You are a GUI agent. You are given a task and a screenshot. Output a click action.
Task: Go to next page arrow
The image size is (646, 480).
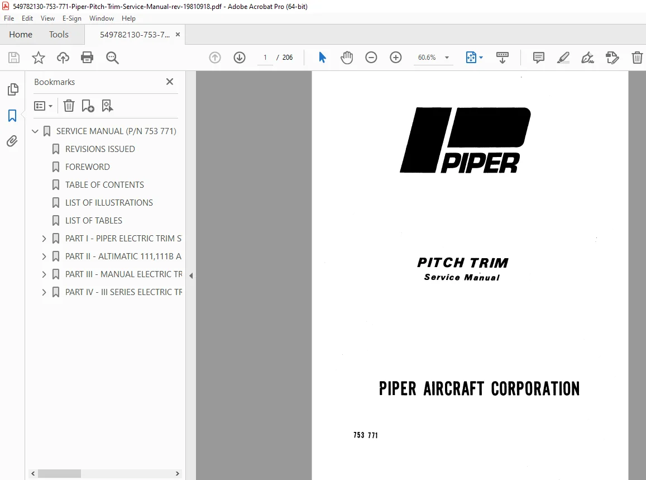click(x=240, y=58)
